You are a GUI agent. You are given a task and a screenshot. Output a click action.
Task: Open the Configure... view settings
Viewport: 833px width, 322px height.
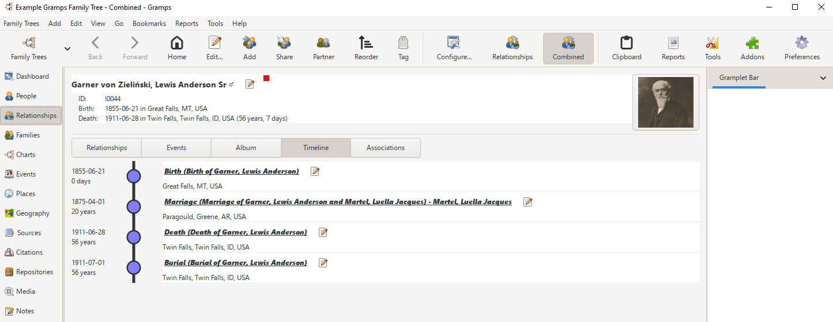coord(454,48)
